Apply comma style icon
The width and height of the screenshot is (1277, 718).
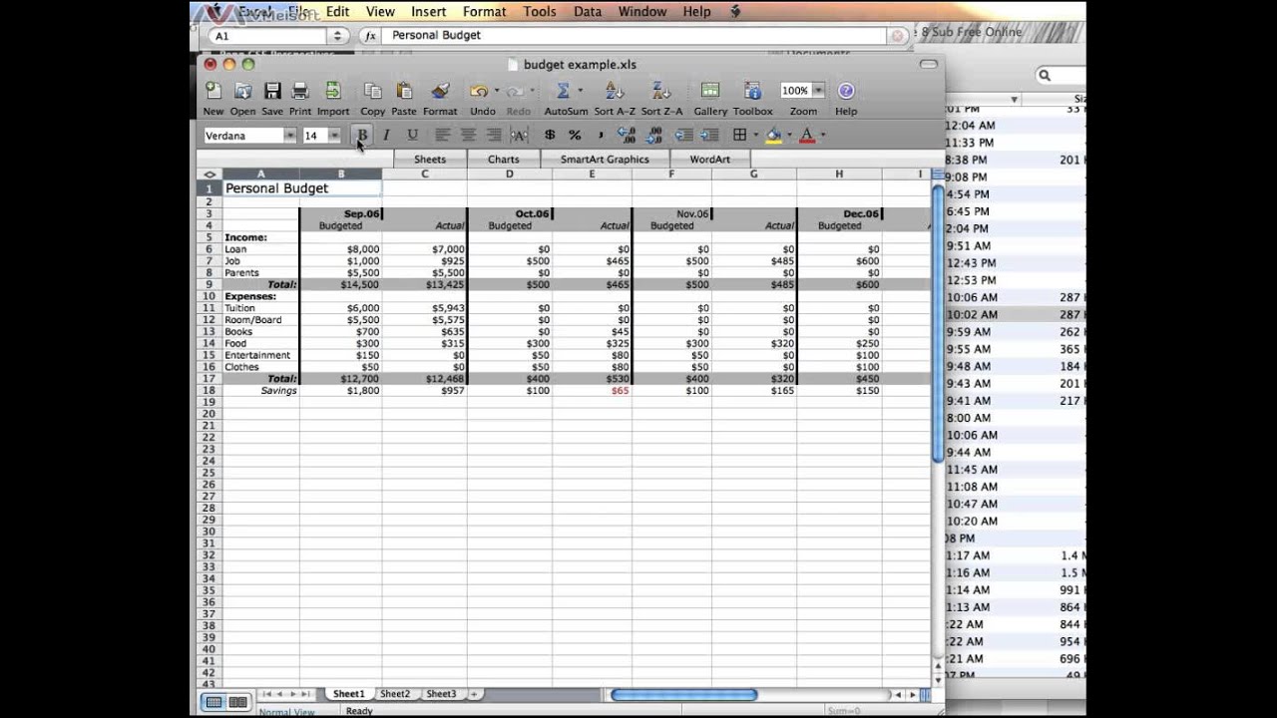point(600,135)
